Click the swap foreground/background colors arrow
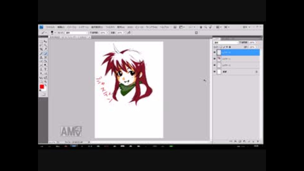This screenshot has height=171, width=304. 46,85
